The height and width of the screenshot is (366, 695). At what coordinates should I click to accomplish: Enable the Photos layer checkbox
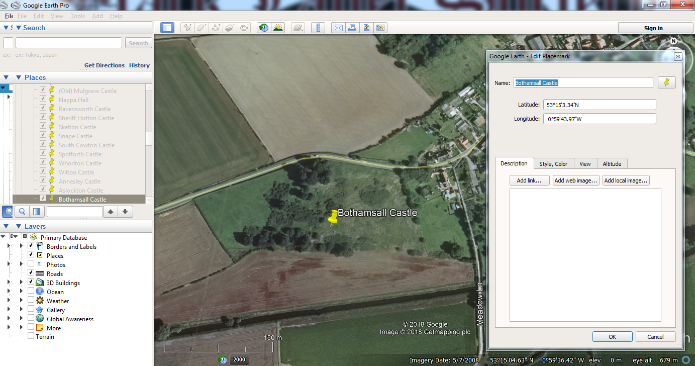click(x=31, y=264)
